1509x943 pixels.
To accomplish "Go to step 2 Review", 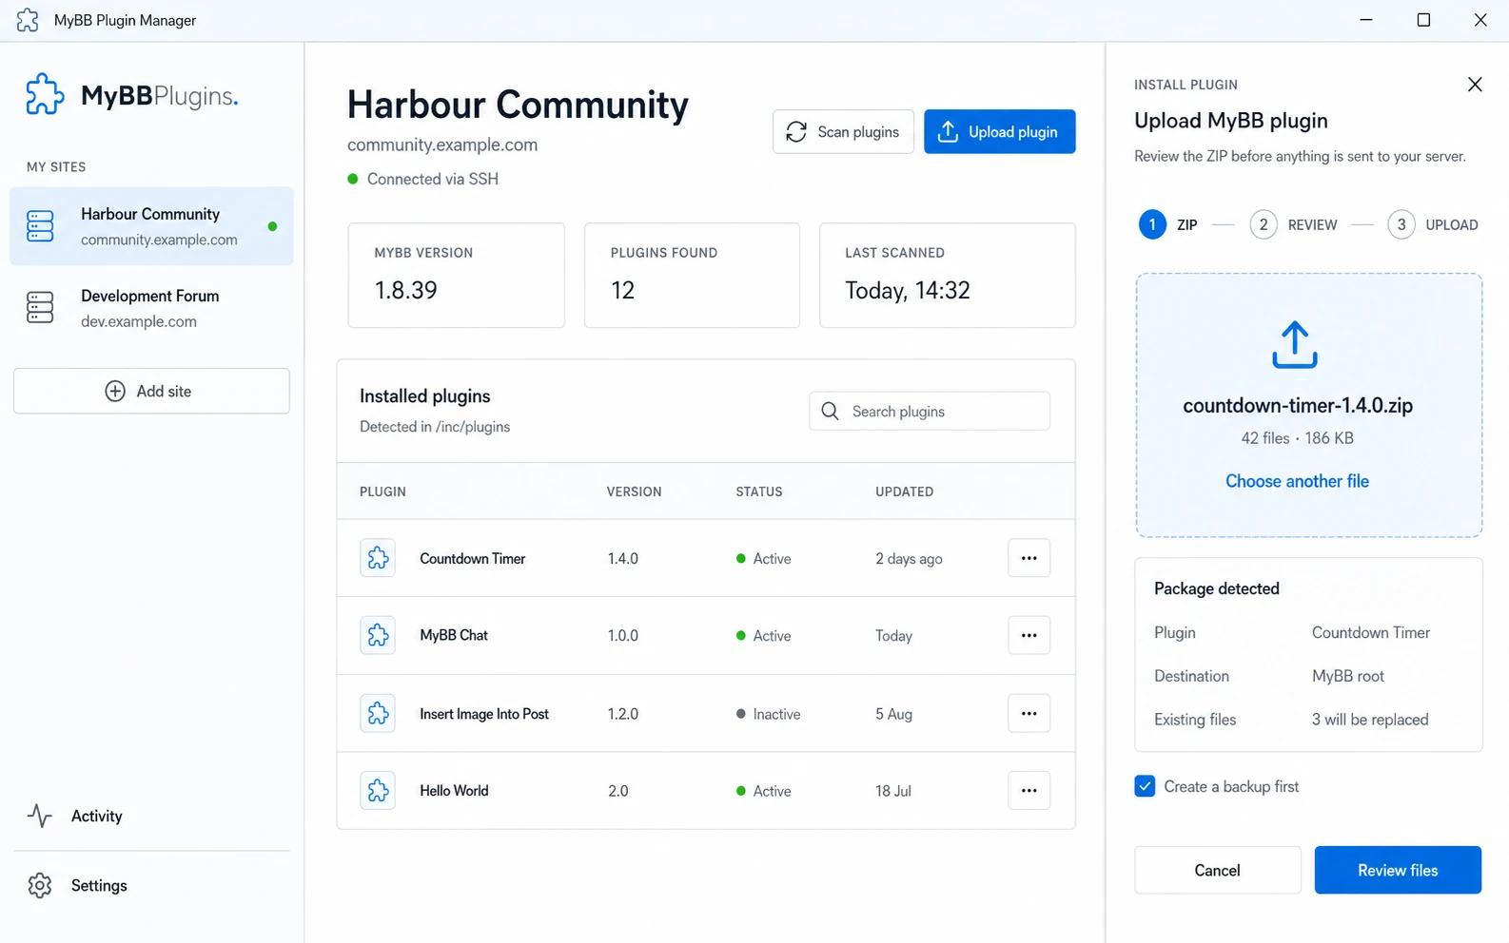I will click(x=1293, y=224).
